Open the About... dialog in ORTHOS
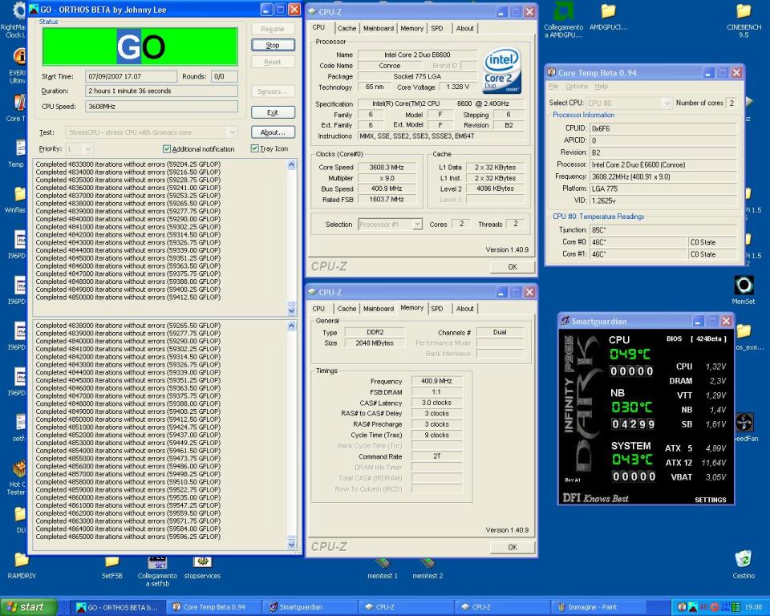The height and width of the screenshot is (616, 770). [x=273, y=132]
